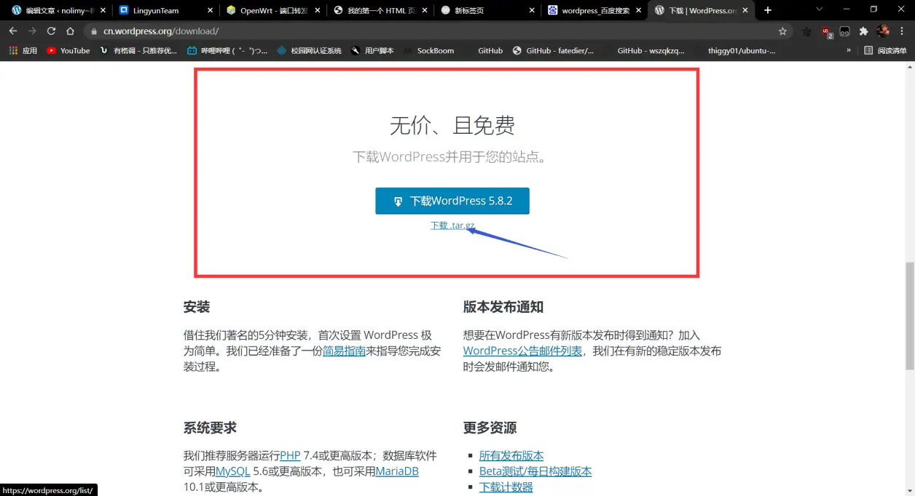
Task: Click the address bar URL field
Action: (x=437, y=31)
